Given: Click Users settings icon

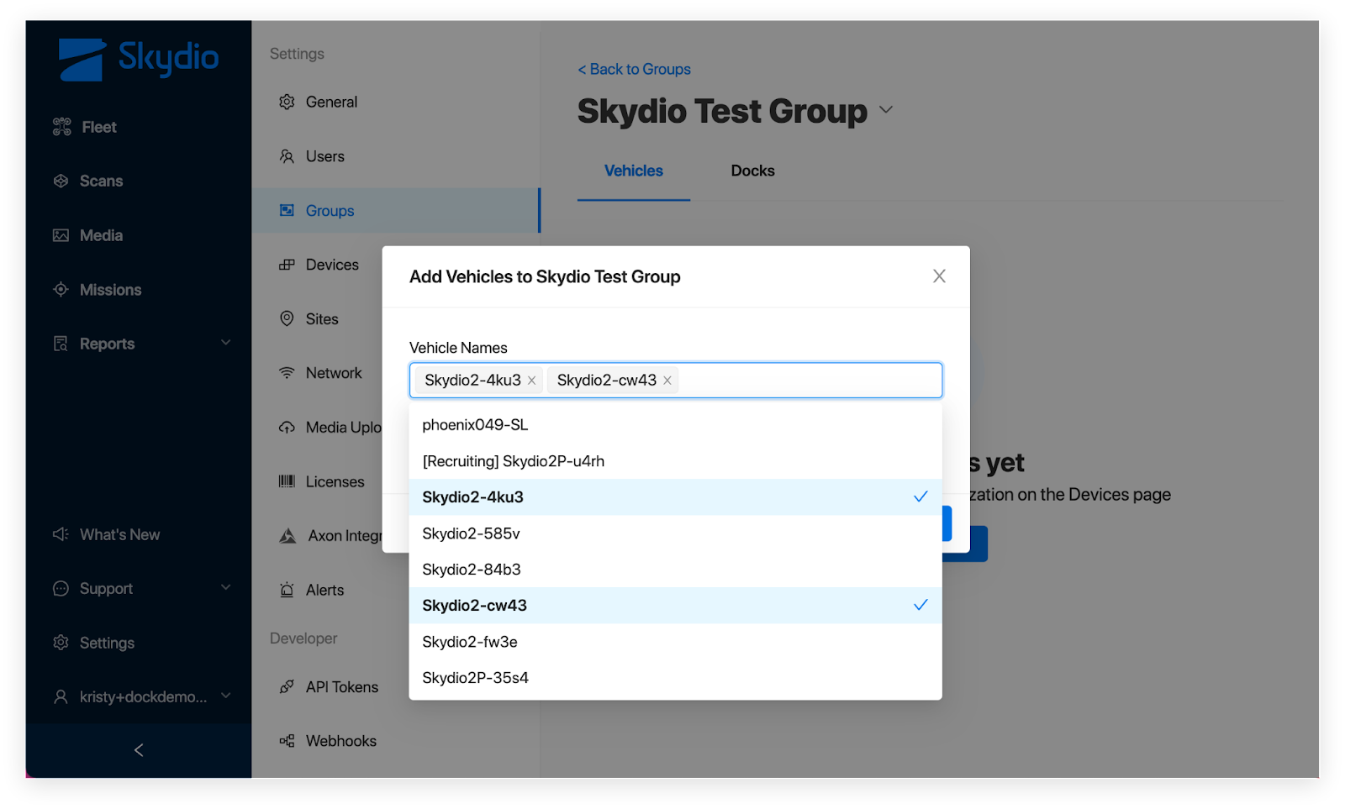Looking at the screenshot, I should click(287, 156).
